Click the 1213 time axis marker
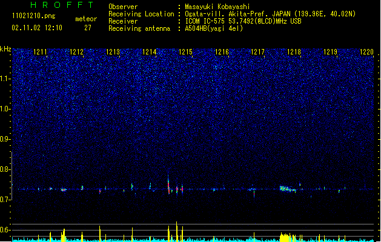 [x=113, y=52]
